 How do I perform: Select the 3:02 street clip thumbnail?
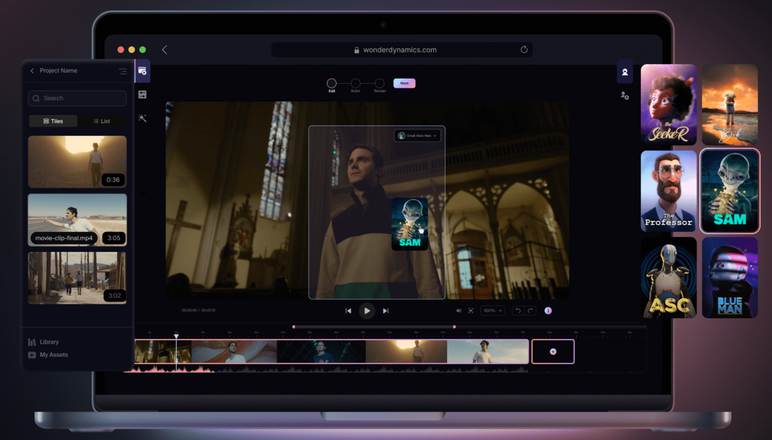[x=77, y=278]
